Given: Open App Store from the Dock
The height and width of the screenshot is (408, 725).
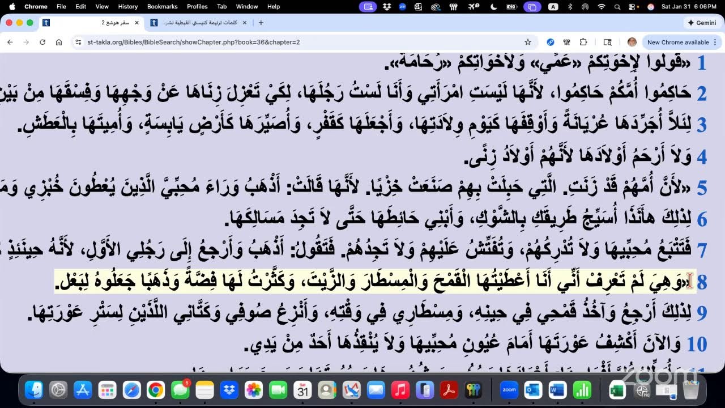Looking at the screenshot, I should 83,390.
